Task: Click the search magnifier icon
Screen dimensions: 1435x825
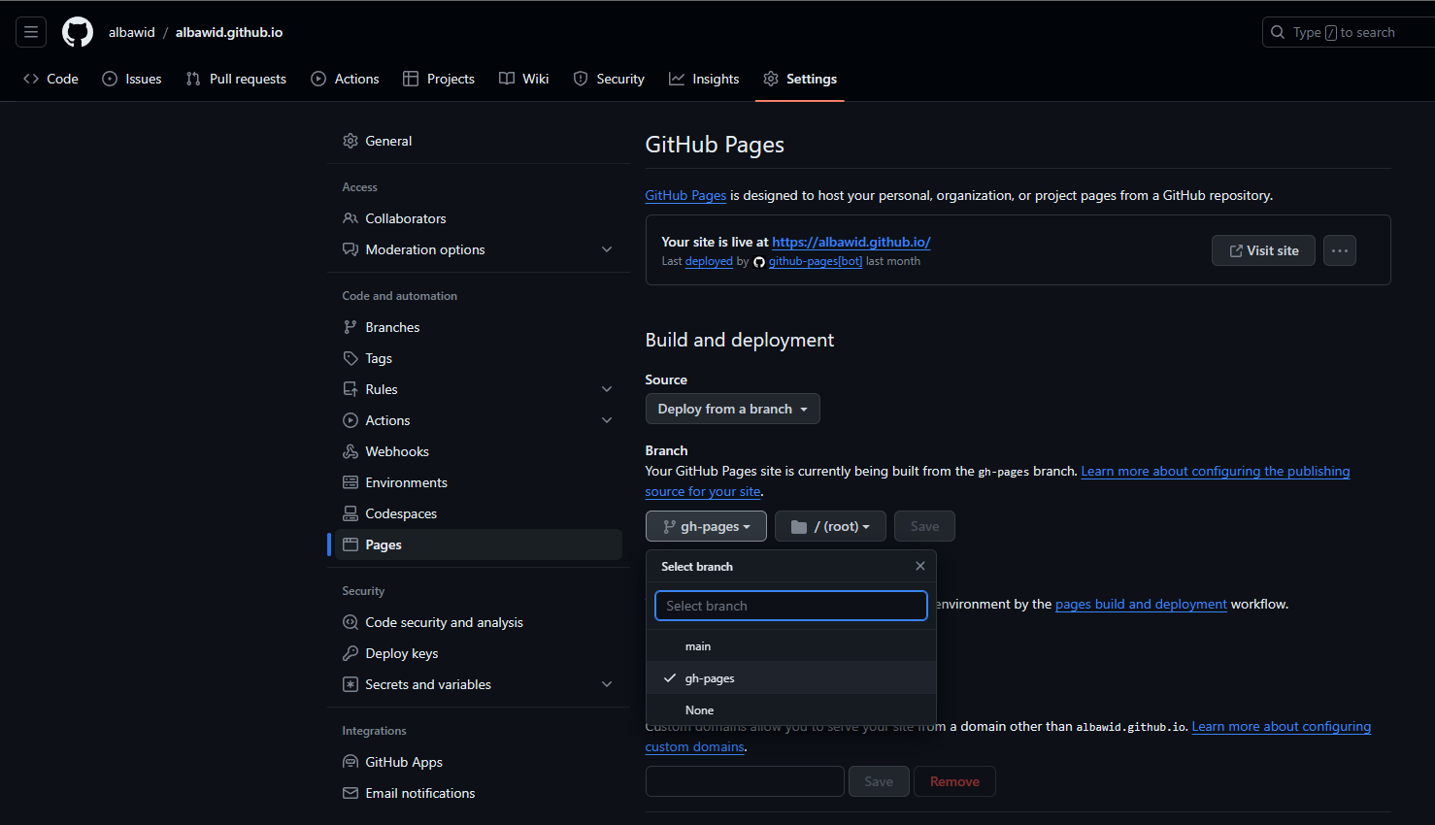Action: (x=1278, y=32)
